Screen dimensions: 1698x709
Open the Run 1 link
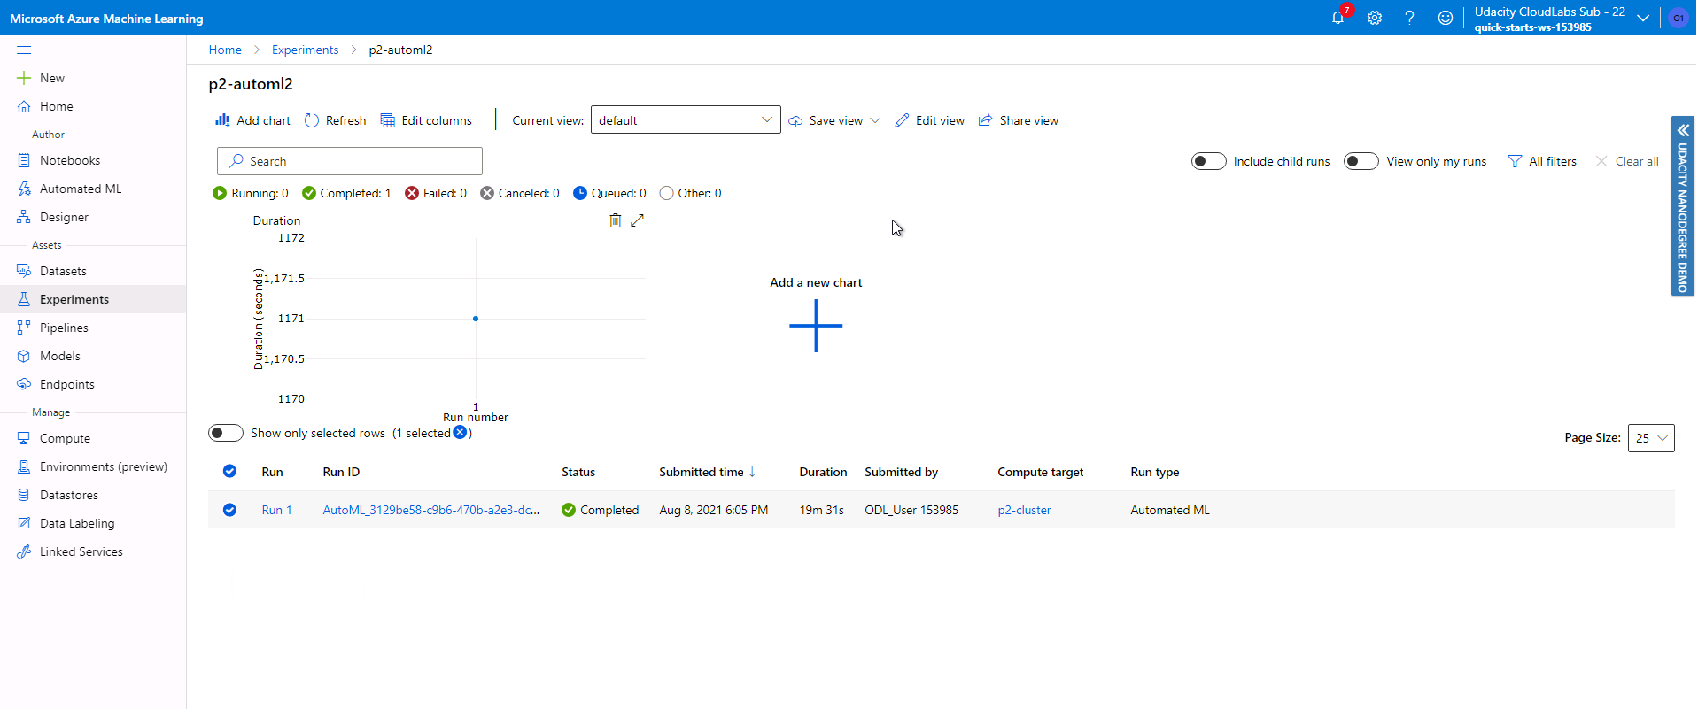[x=276, y=510]
